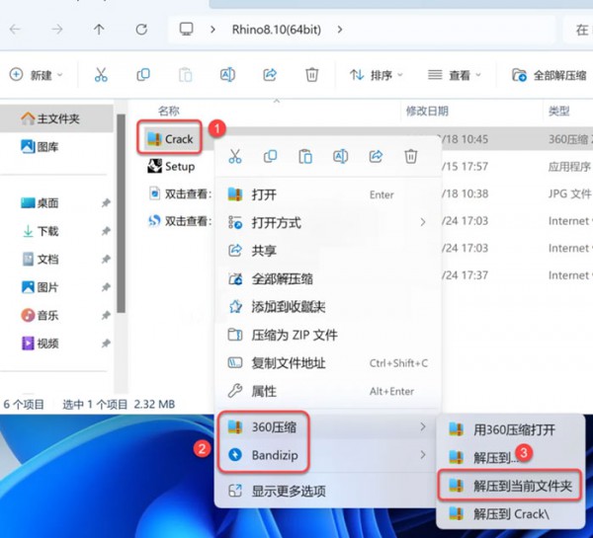This screenshot has height=538, width=593.
Task: Click Rhino8.10(64bit) breadcrumb
Action: pos(277,29)
